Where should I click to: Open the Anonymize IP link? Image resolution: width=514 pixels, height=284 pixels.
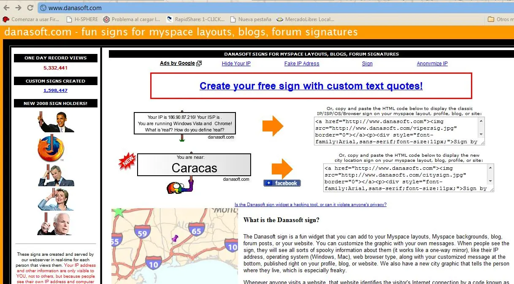click(432, 64)
